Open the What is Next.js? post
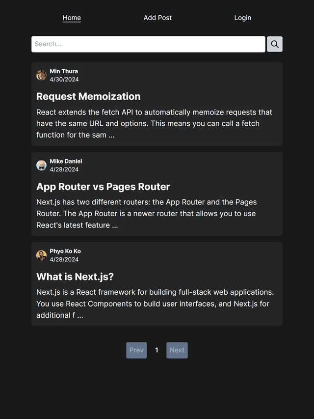The height and width of the screenshot is (419, 314). (x=75, y=277)
